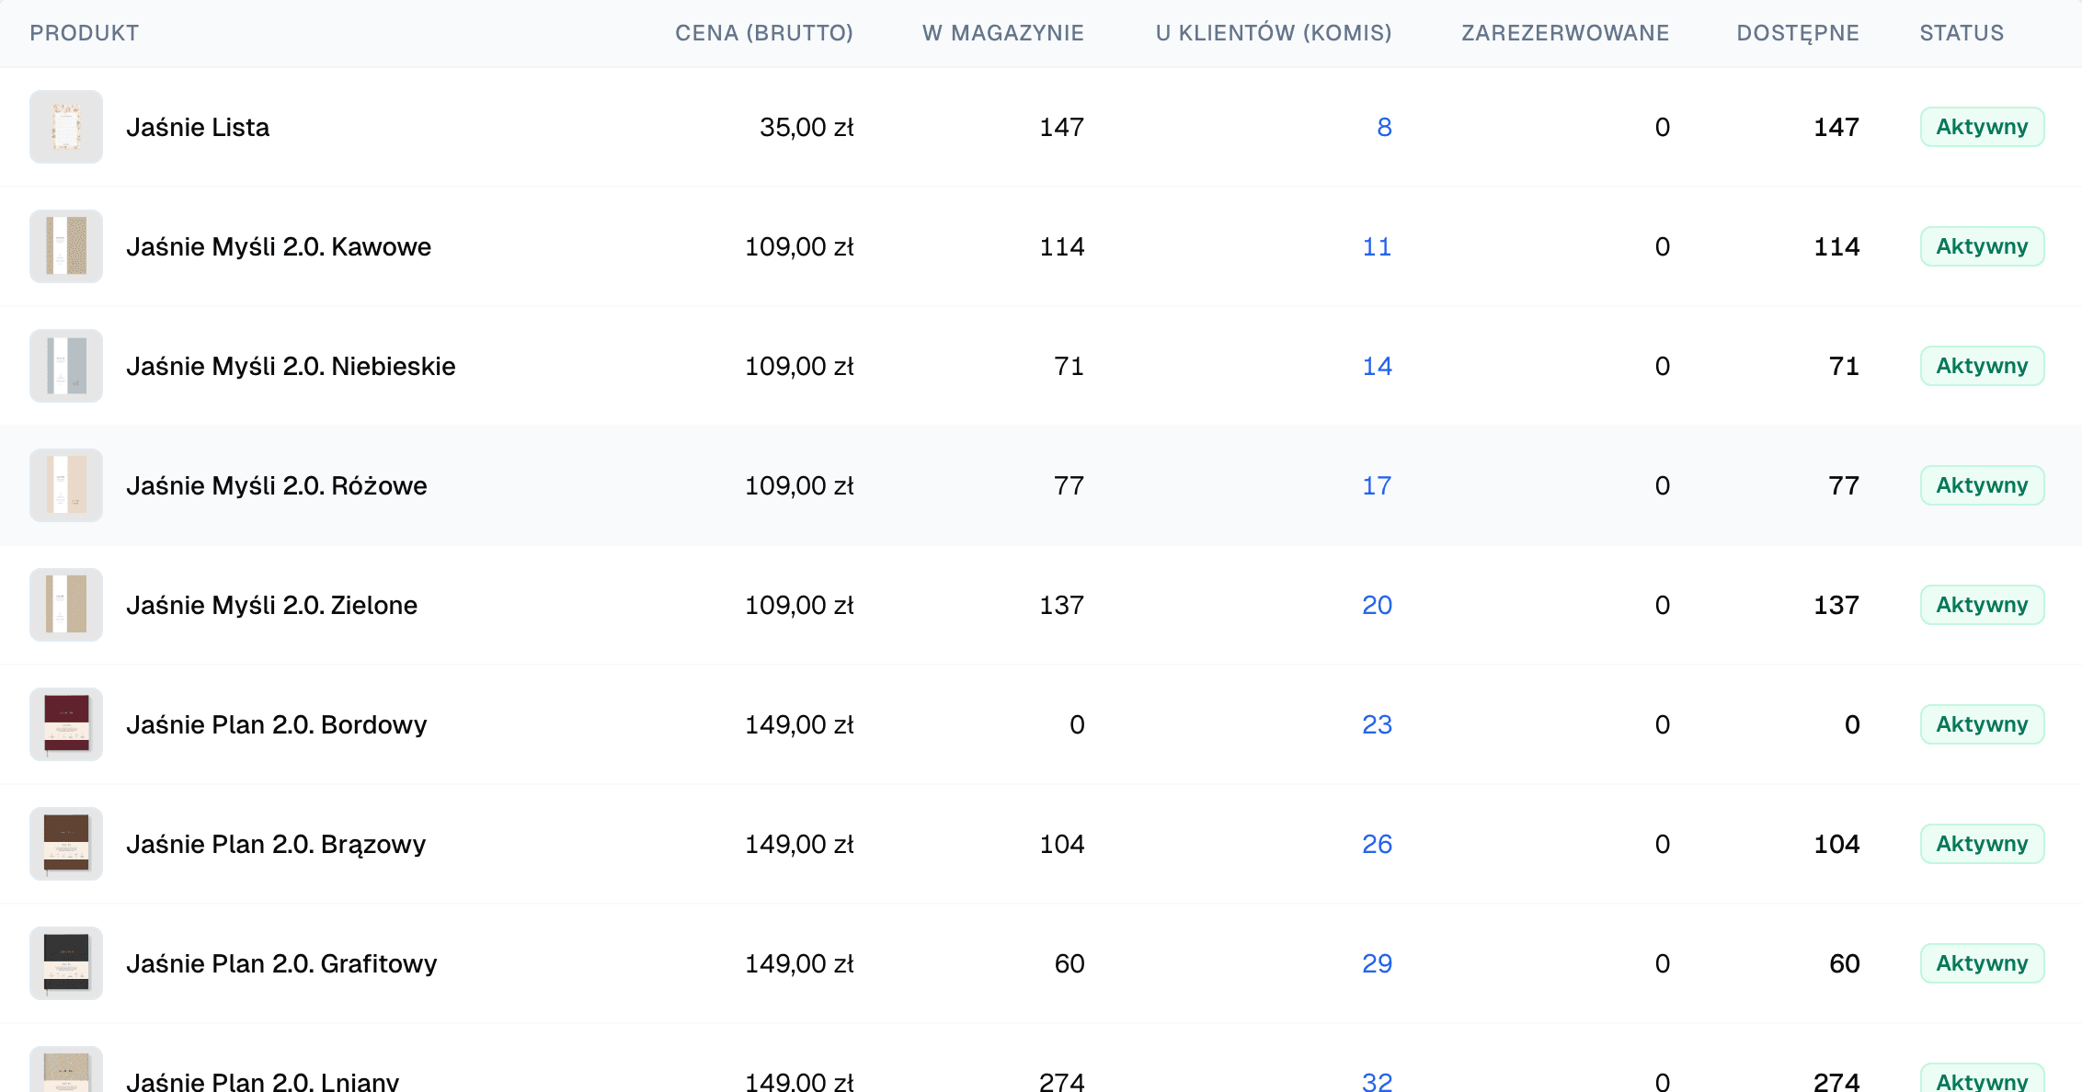
Task: Open consignment link 17 for Różowe
Action: pos(1377,485)
